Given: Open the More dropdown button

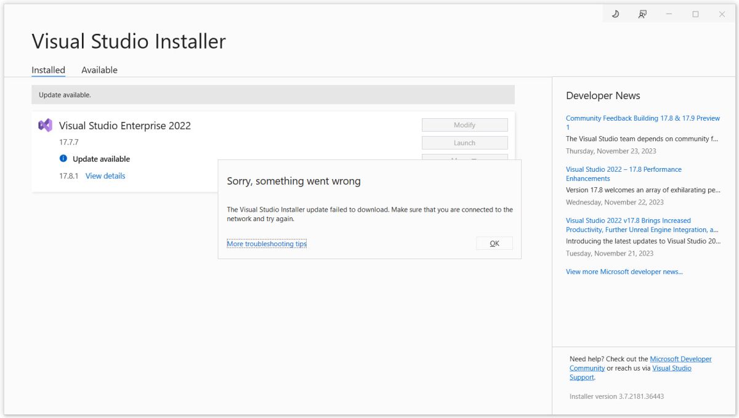Looking at the screenshot, I should point(464,157).
